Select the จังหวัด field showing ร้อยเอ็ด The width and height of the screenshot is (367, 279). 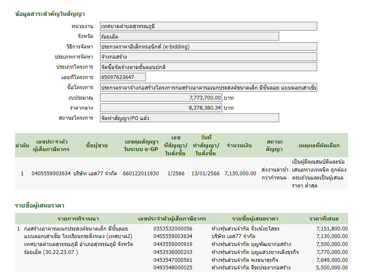[x=189, y=36]
